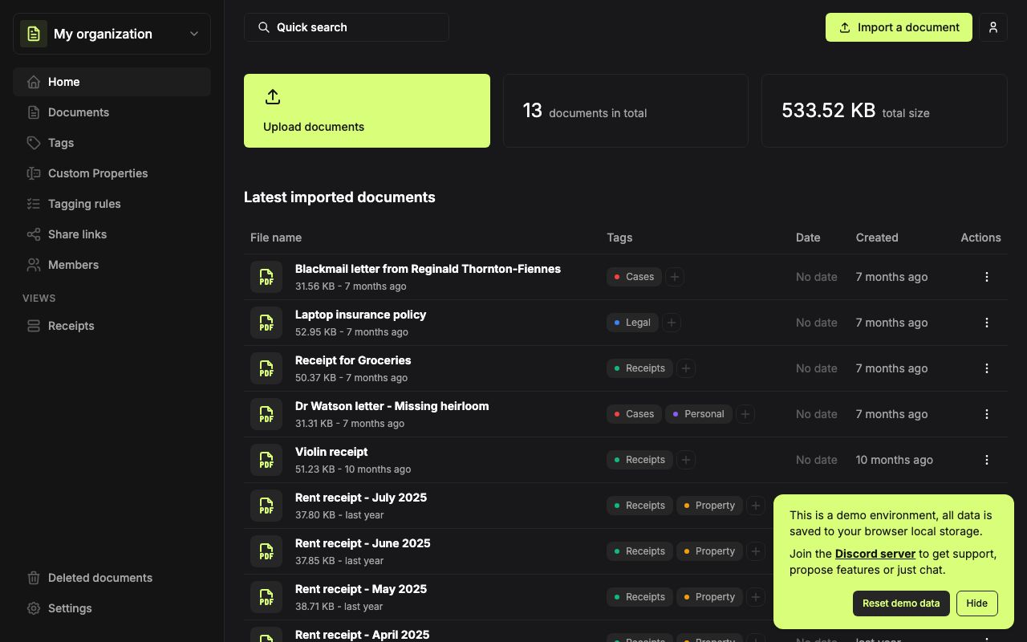Click the My organization document logo icon
Viewport: 1027px width, 642px height.
(x=34, y=34)
